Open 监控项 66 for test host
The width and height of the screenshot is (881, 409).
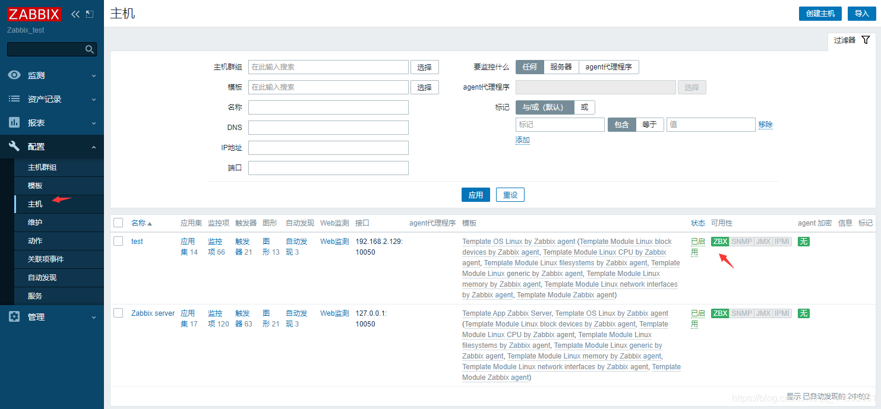tap(216, 247)
